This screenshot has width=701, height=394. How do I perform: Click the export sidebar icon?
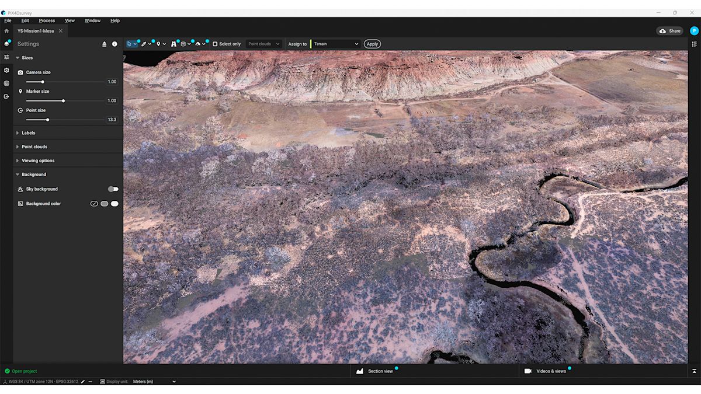coord(7,96)
